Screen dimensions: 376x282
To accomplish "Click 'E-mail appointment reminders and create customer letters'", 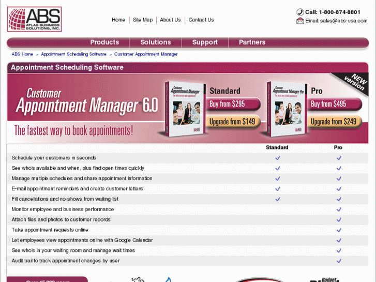I will 77,189.
